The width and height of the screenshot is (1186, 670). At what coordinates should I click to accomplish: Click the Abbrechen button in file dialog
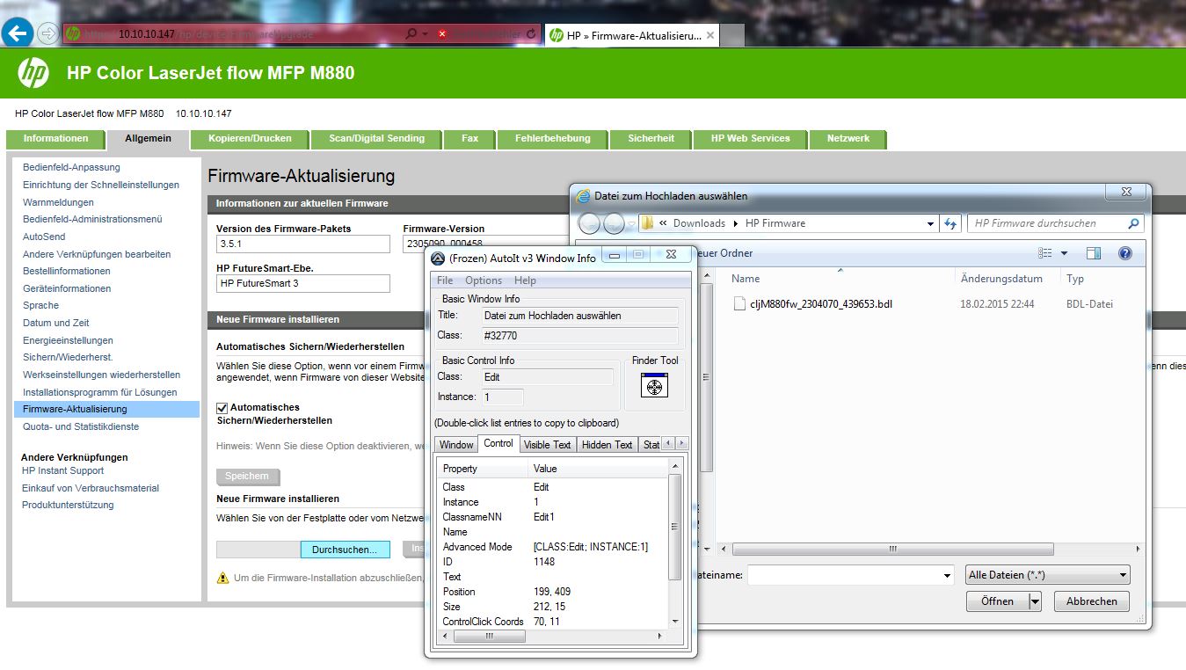[1091, 601]
